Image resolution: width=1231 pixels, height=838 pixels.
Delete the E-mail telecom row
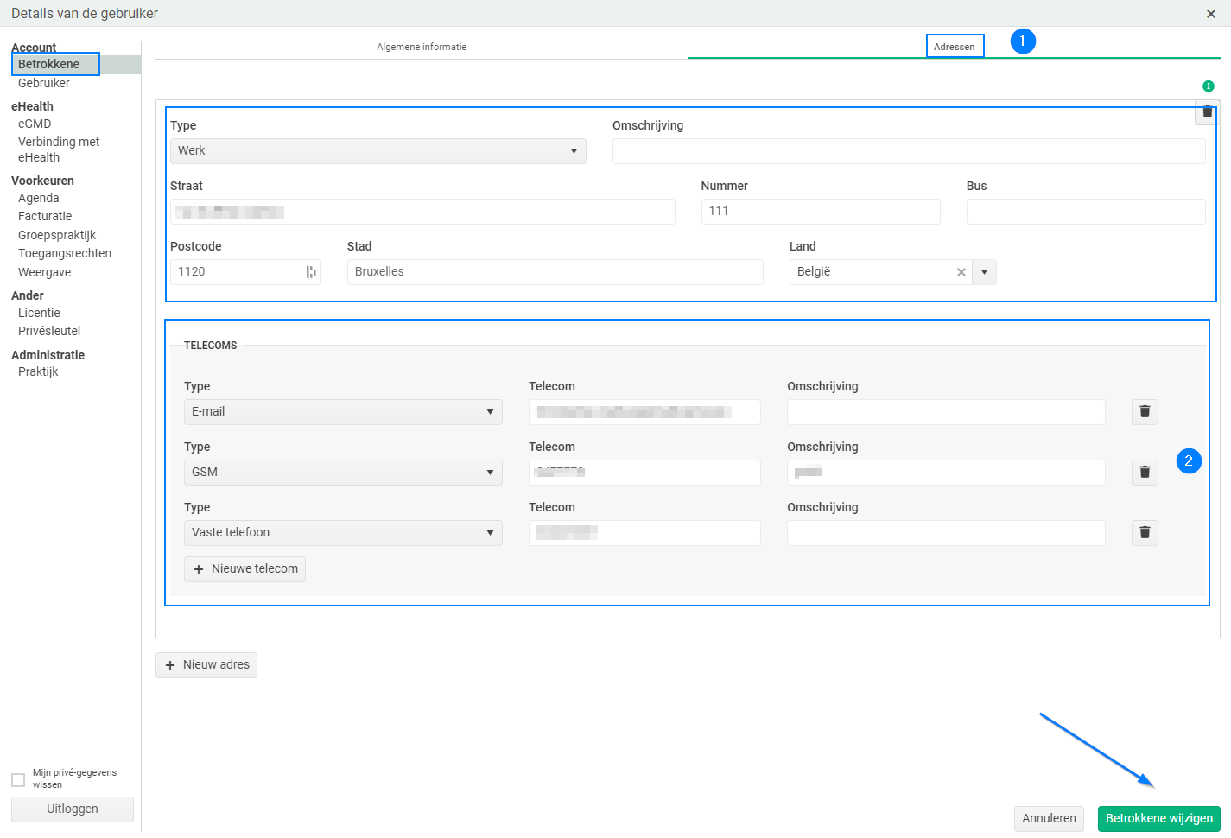(x=1145, y=412)
